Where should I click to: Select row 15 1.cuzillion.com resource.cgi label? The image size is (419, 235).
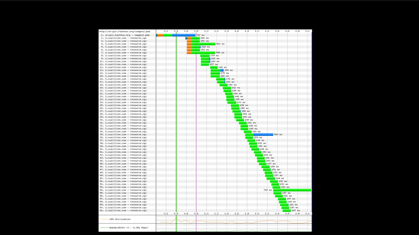pyautogui.click(x=124, y=76)
